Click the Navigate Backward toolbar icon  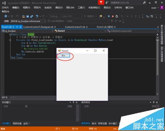pyautogui.click(x=6, y=16)
